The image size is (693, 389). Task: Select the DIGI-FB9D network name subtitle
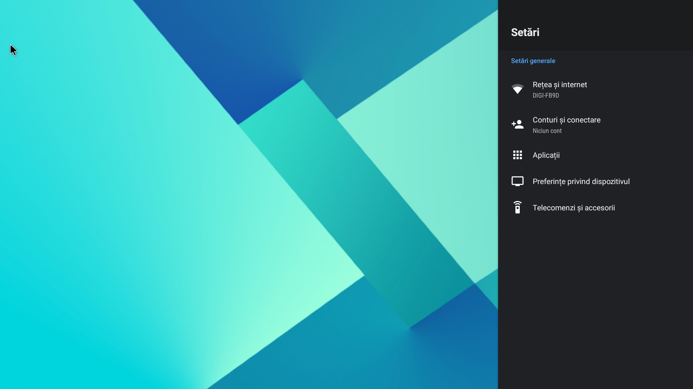[545, 95]
